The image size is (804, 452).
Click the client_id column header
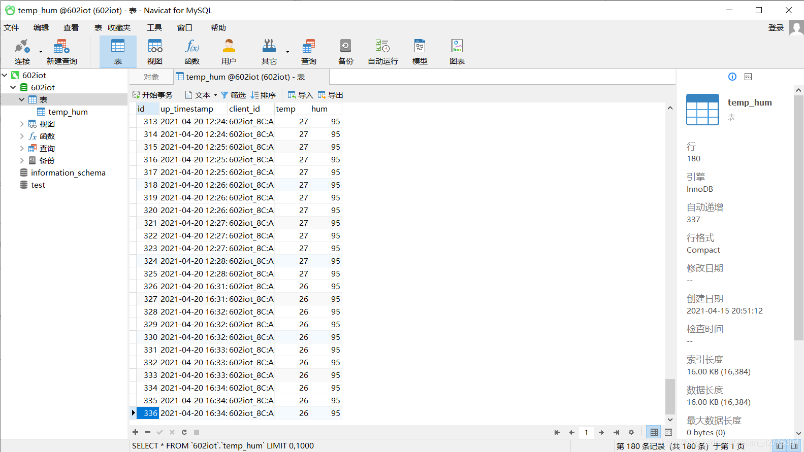[251, 109]
